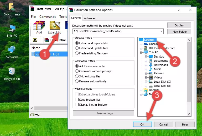Open the Documents desktop icon
The width and height of the screenshot is (202, 136).
tap(12, 7)
